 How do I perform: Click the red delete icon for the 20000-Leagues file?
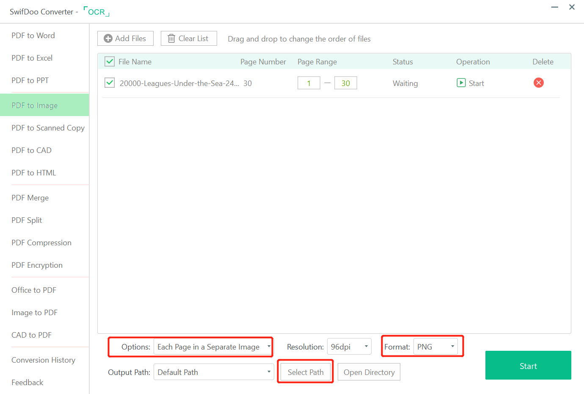point(539,83)
